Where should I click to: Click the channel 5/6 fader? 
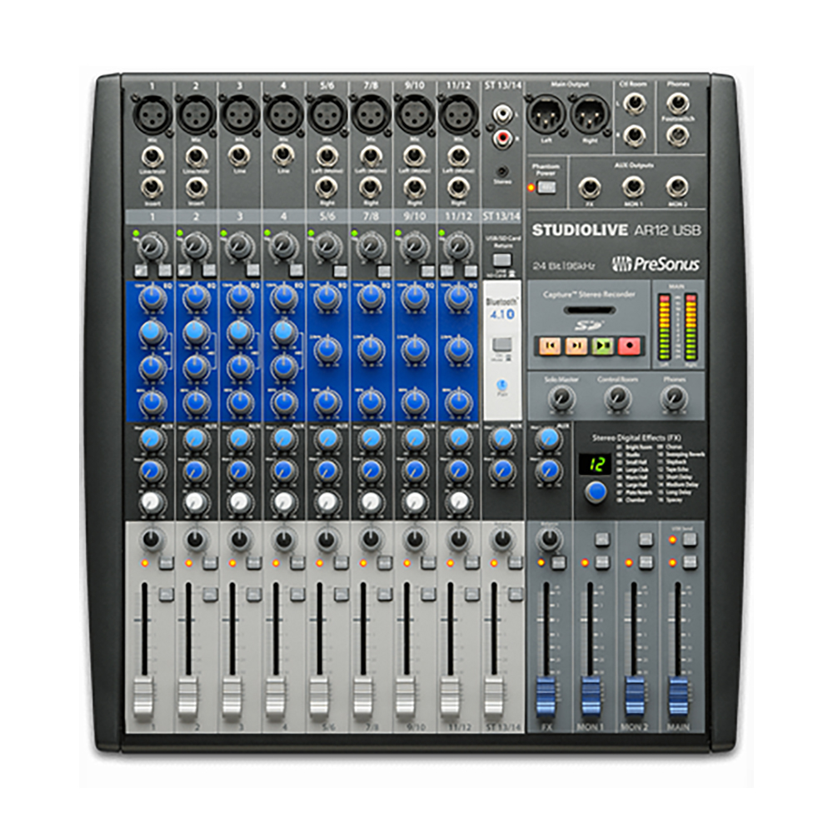pyautogui.click(x=318, y=696)
